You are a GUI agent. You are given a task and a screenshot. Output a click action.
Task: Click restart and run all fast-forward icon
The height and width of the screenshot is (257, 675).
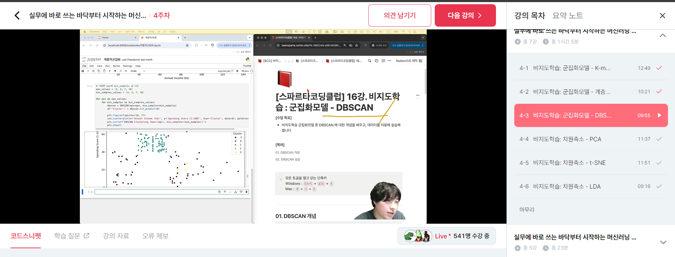coord(126,71)
